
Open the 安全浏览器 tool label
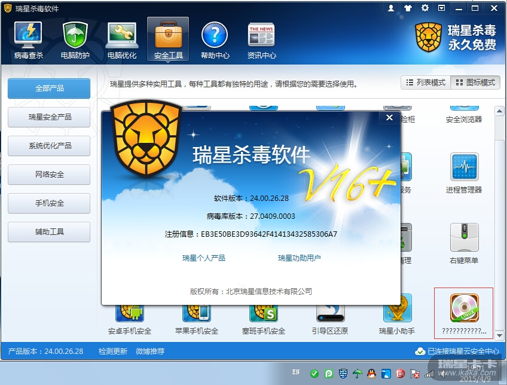pyautogui.click(x=464, y=120)
